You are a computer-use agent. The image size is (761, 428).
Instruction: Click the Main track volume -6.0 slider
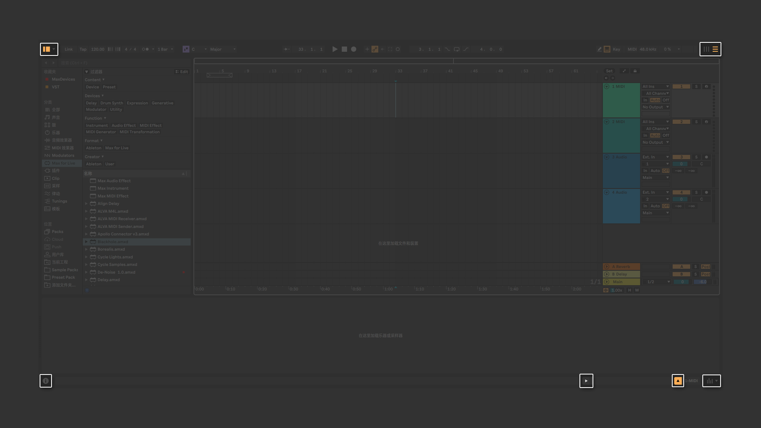pyautogui.click(x=703, y=282)
